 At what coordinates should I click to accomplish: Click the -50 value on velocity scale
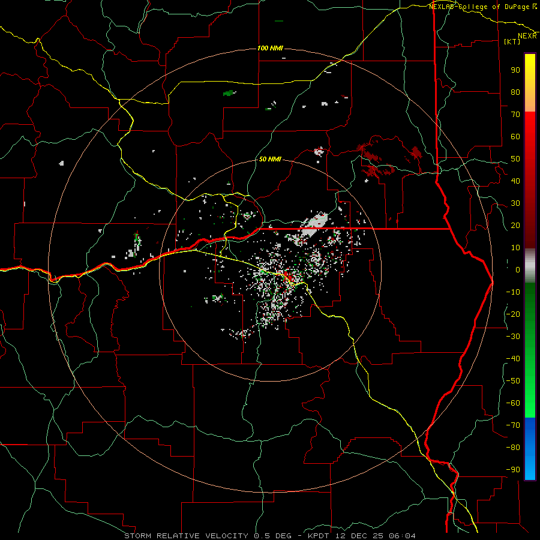point(513,381)
